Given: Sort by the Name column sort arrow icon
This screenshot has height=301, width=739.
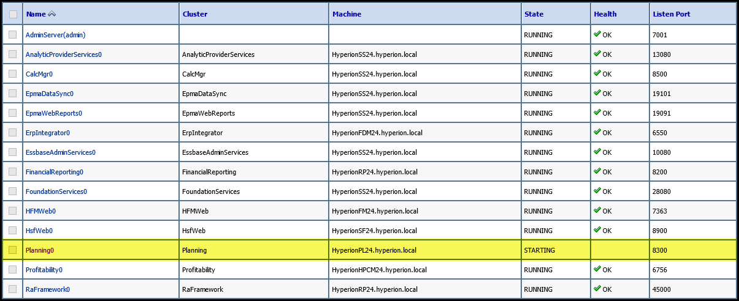Looking at the screenshot, I should pyautogui.click(x=52, y=14).
